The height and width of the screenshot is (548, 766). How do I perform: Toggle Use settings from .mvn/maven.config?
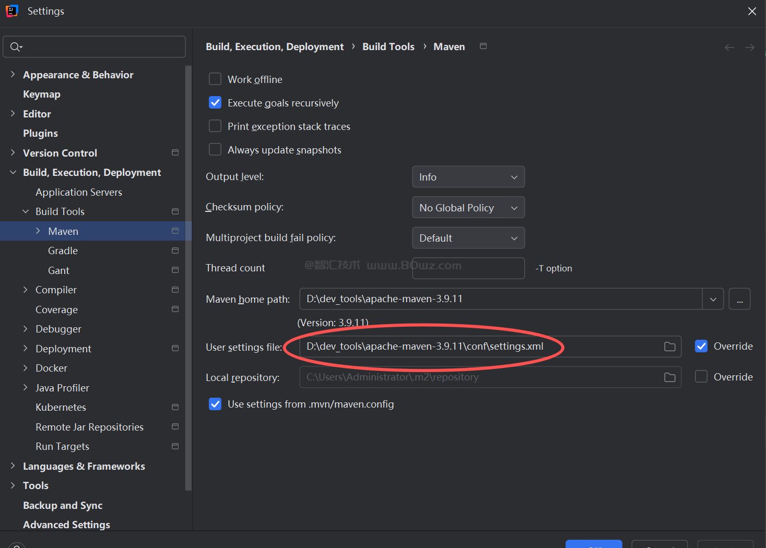click(215, 404)
